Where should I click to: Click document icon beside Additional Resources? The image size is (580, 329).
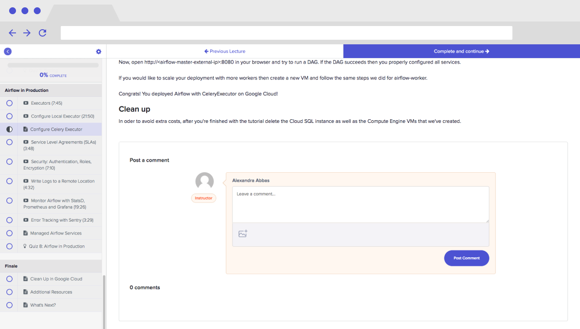26,292
